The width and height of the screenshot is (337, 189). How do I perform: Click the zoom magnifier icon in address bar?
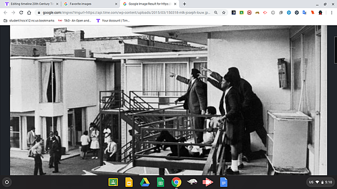[216, 13]
